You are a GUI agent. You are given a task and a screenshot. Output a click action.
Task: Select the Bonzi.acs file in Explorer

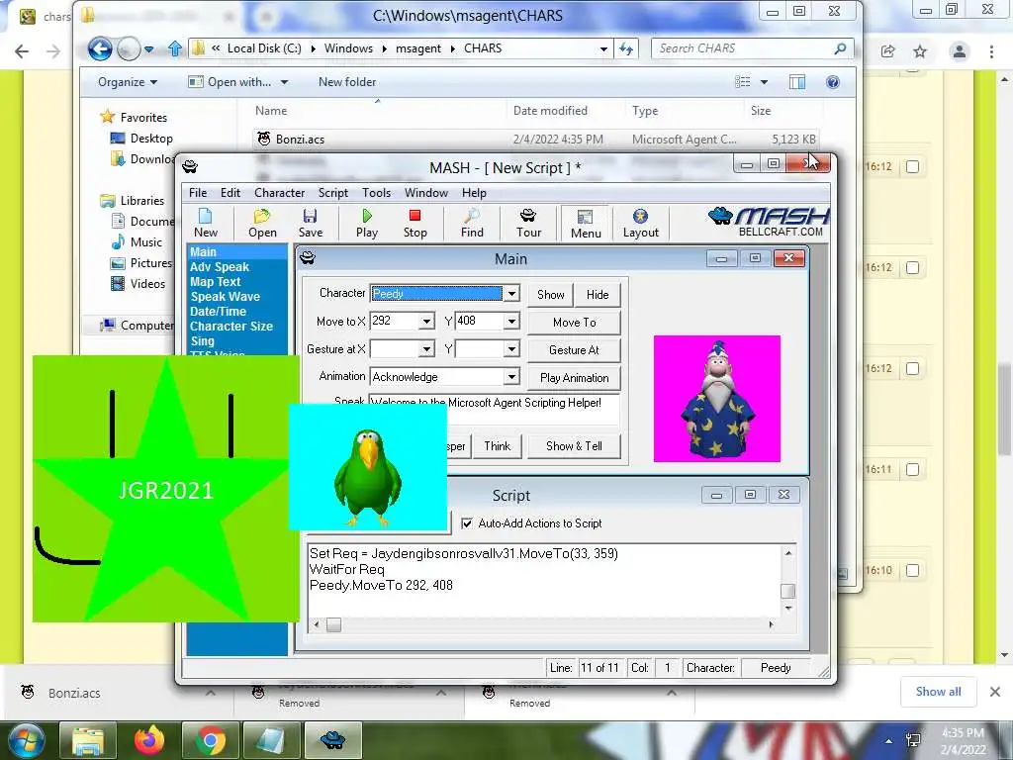pos(535,139)
